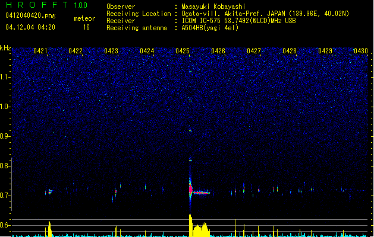Click the 0.9 kHz axis label

click(5, 136)
